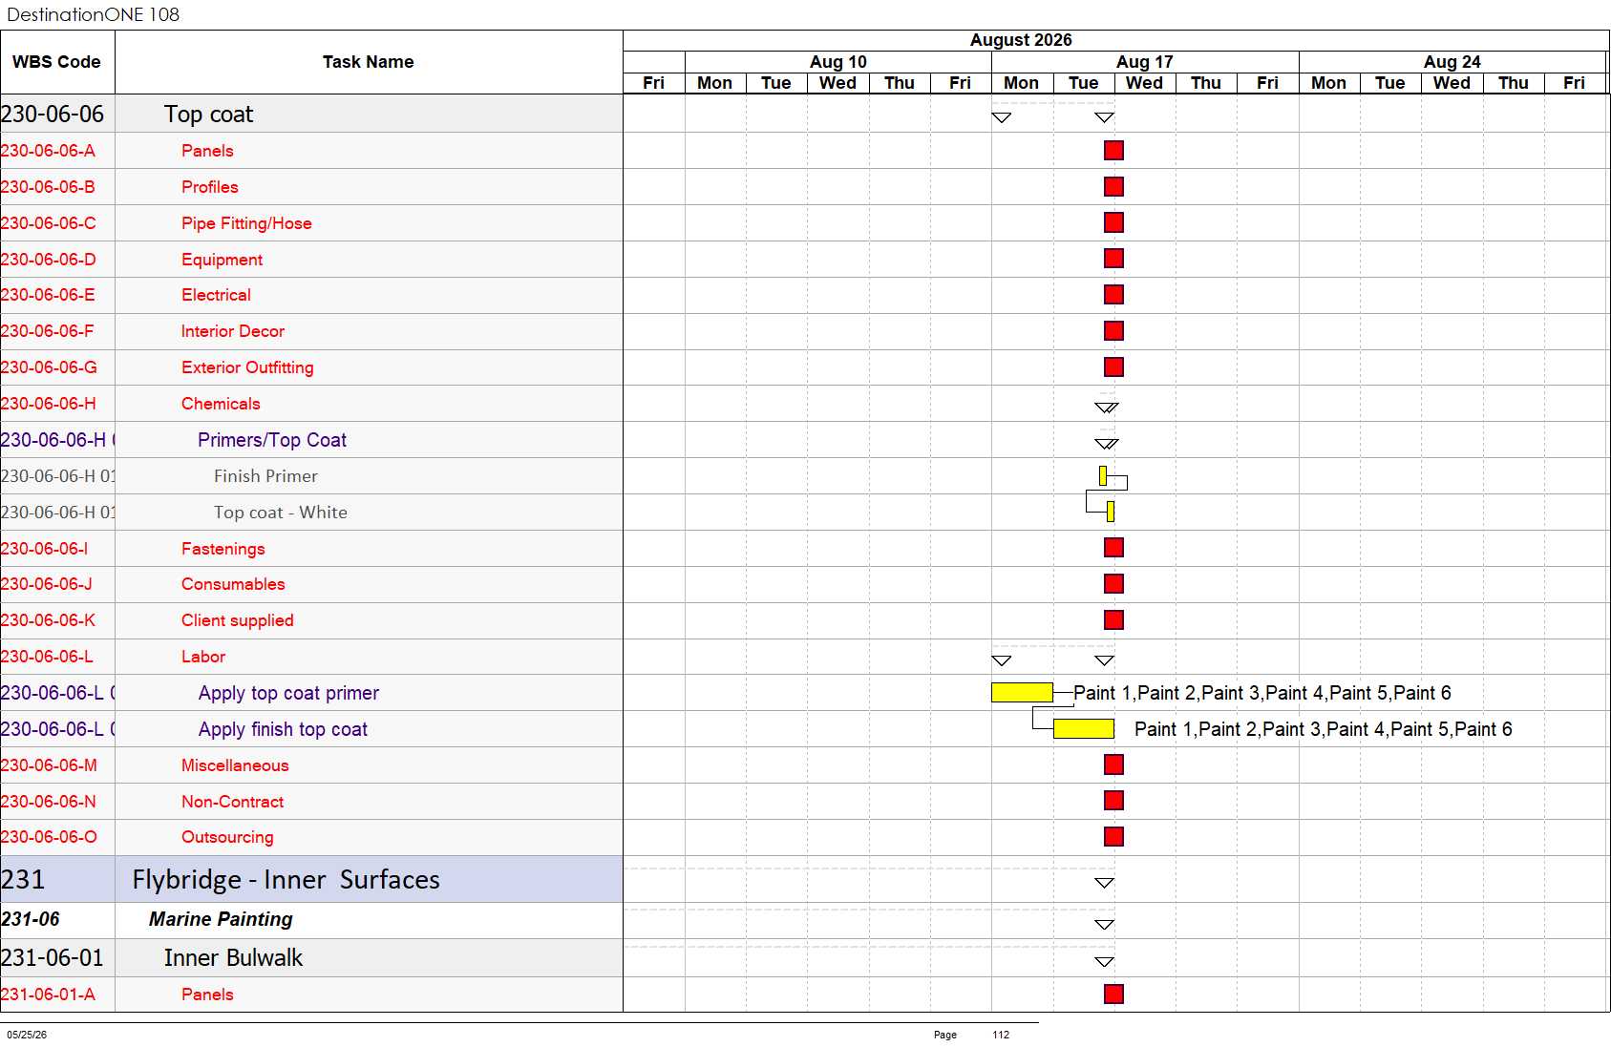1611x1047 pixels.
Task: Click the Primers/Top Coat task name
Action: pos(272,440)
